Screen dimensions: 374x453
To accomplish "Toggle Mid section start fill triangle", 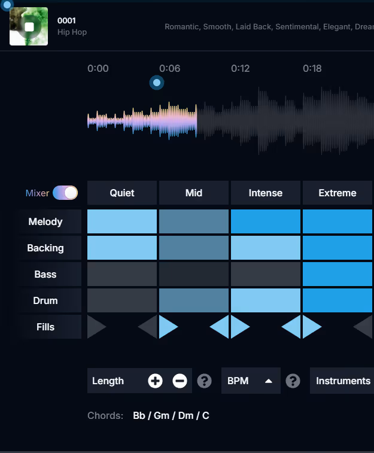I will pyautogui.click(x=167, y=327).
